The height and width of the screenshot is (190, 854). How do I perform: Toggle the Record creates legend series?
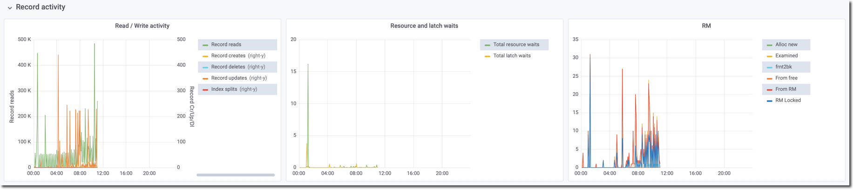pyautogui.click(x=228, y=56)
